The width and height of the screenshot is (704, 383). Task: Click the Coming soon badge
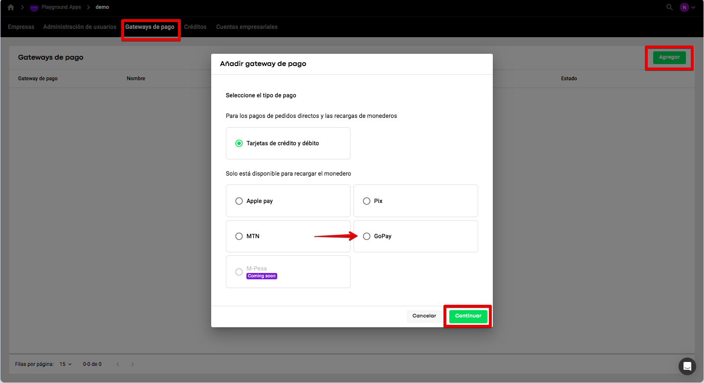pos(262,276)
